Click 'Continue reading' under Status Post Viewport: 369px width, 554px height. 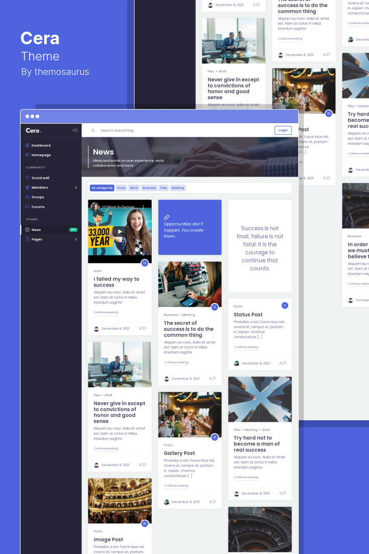pos(246,347)
